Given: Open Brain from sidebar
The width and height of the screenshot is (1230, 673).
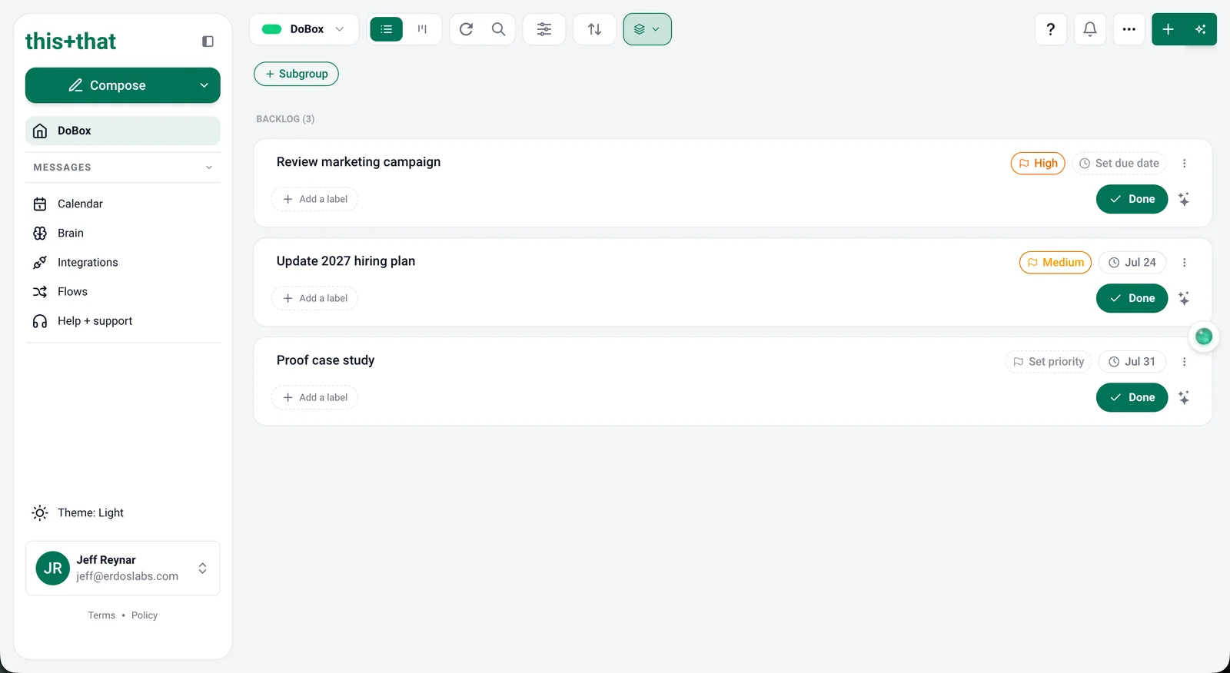Looking at the screenshot, I should click(x=123, y=233).
